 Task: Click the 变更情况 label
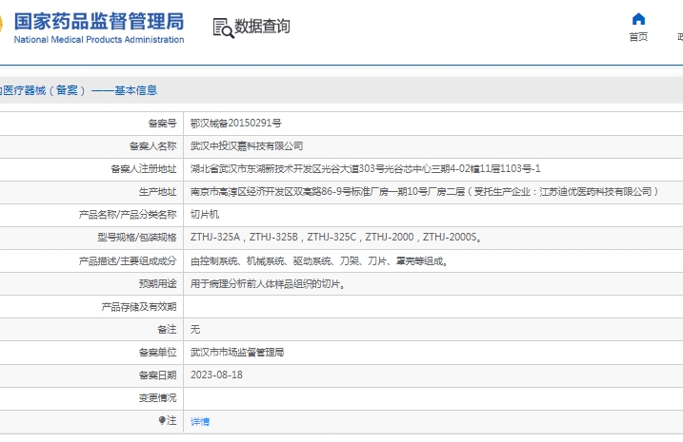[x=158, y=398]
